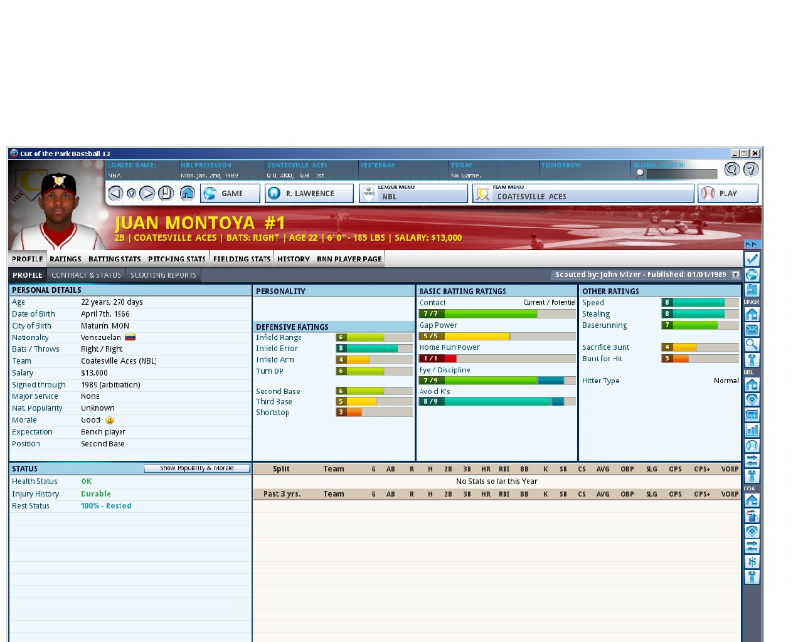Click the transactions arrows icon under COA

pyautogui.click(x=751, y=545)
